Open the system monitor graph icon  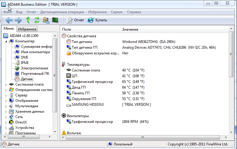pyautogui.click(x=55, y=20)
